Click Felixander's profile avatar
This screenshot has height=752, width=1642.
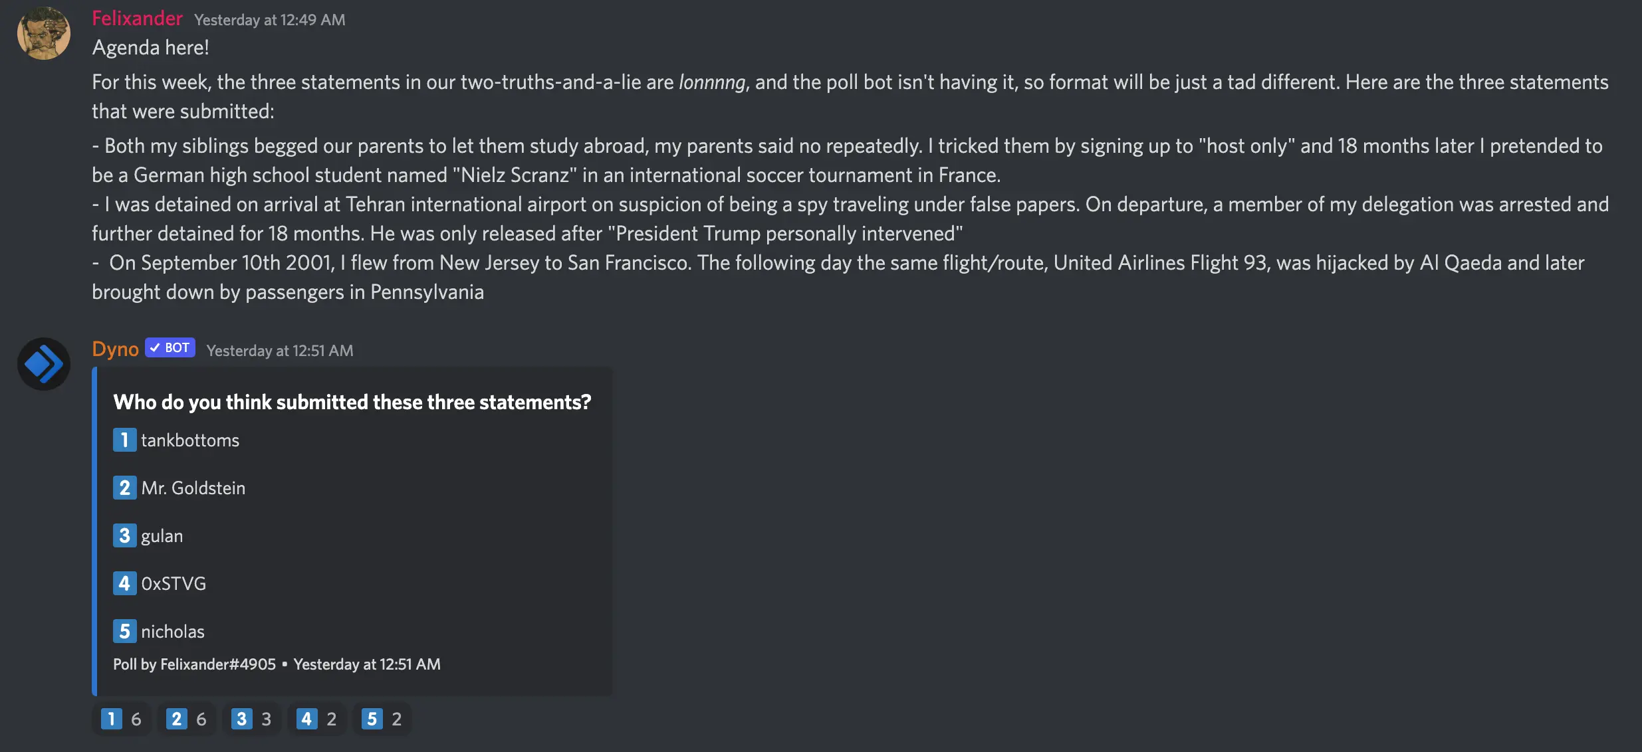(x=44, y=33)
